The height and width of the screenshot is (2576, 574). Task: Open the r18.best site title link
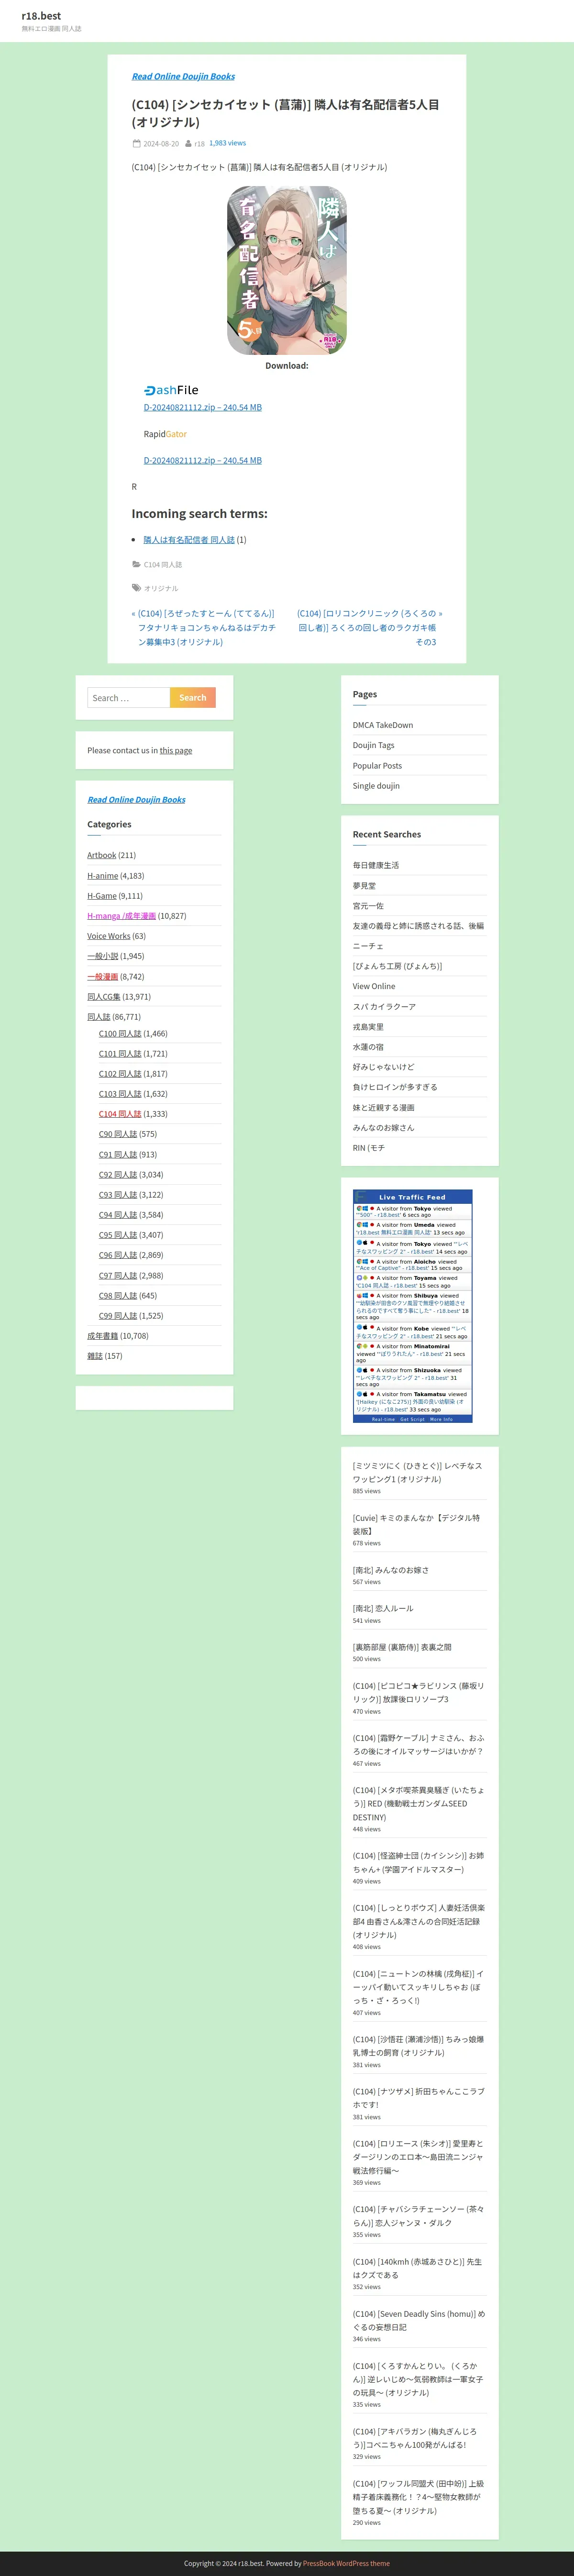(x=41, y=16)
